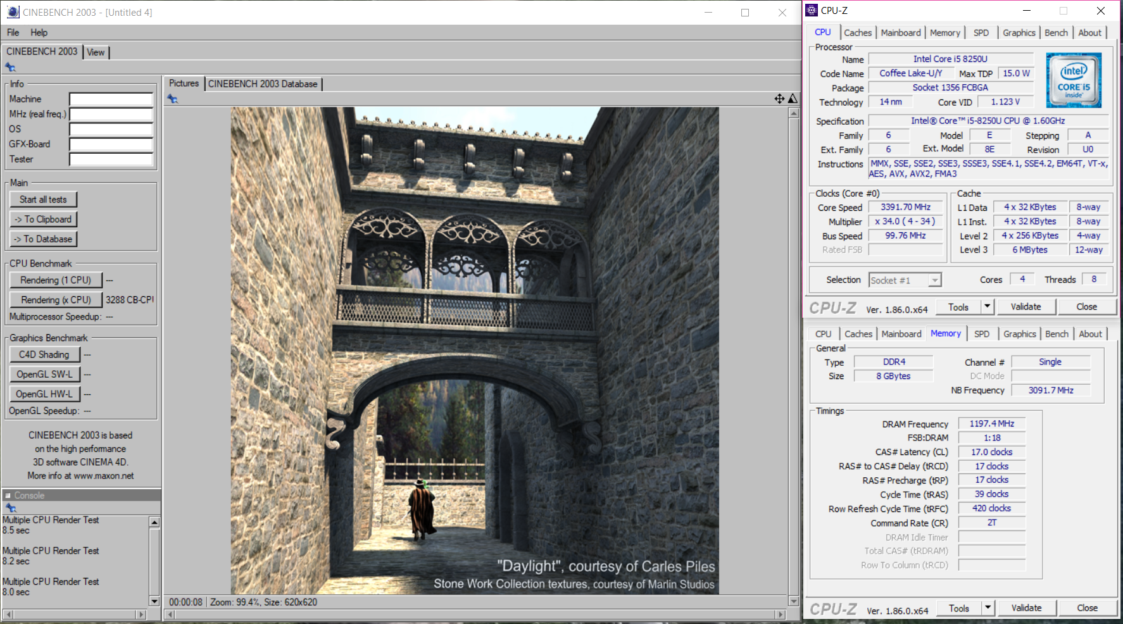Click the GFX-Board input field
This screenshot has height=624, width=1123.
click(111, 144)
